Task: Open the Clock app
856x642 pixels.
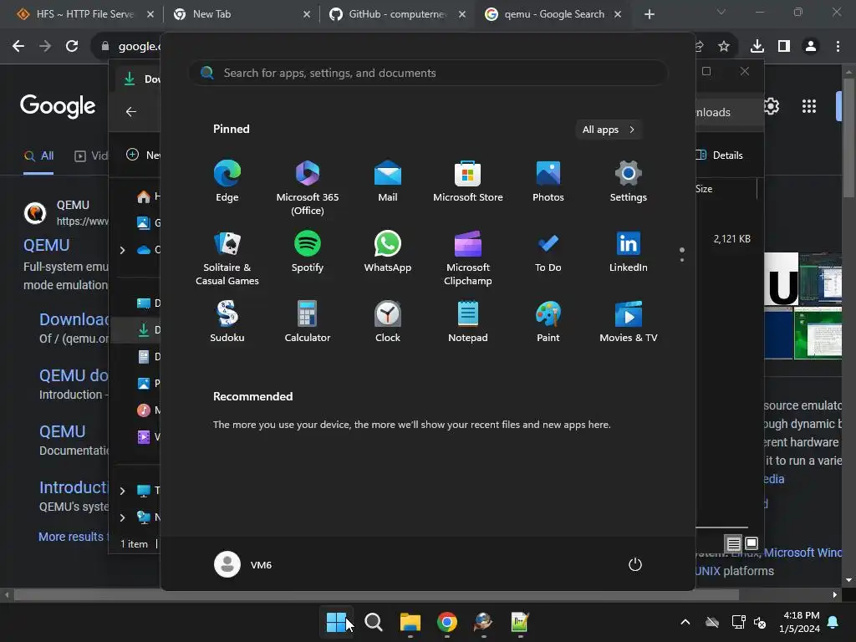Action: click(388, 322)
